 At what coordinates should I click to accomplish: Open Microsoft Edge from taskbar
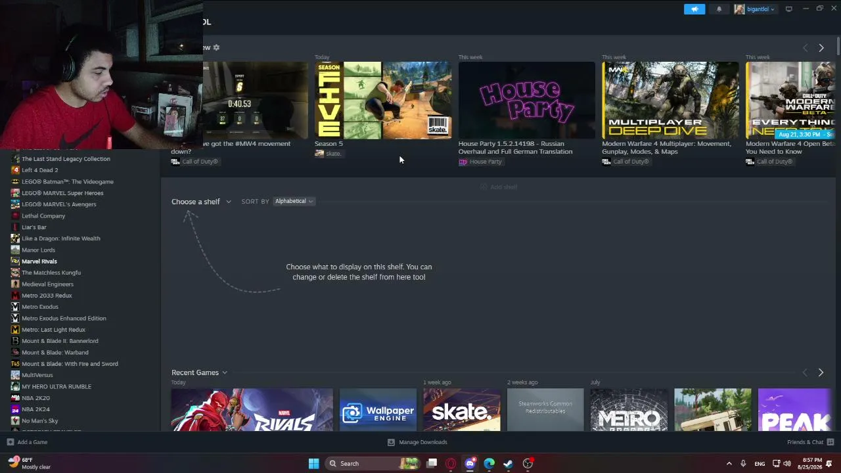click(489, 464)
